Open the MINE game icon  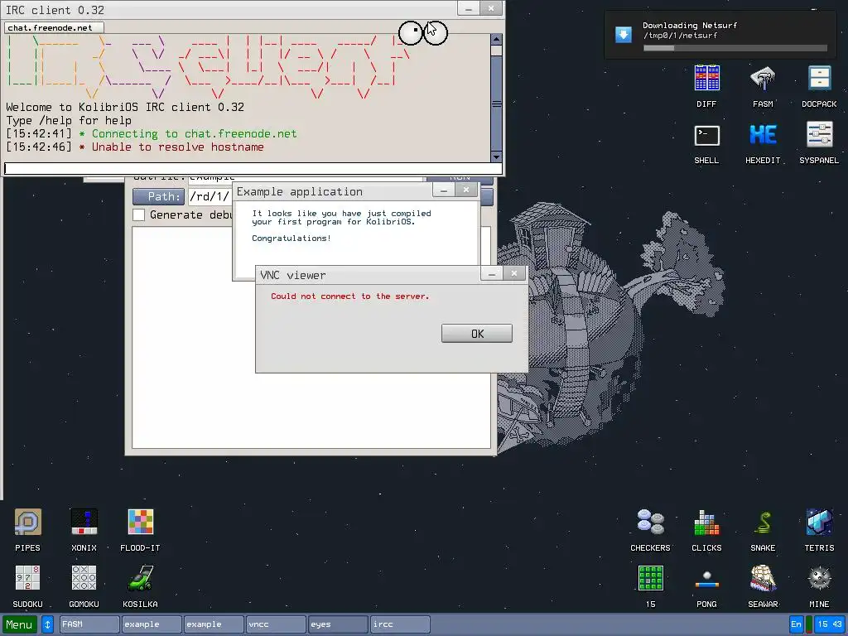click(x=819, y=578)
